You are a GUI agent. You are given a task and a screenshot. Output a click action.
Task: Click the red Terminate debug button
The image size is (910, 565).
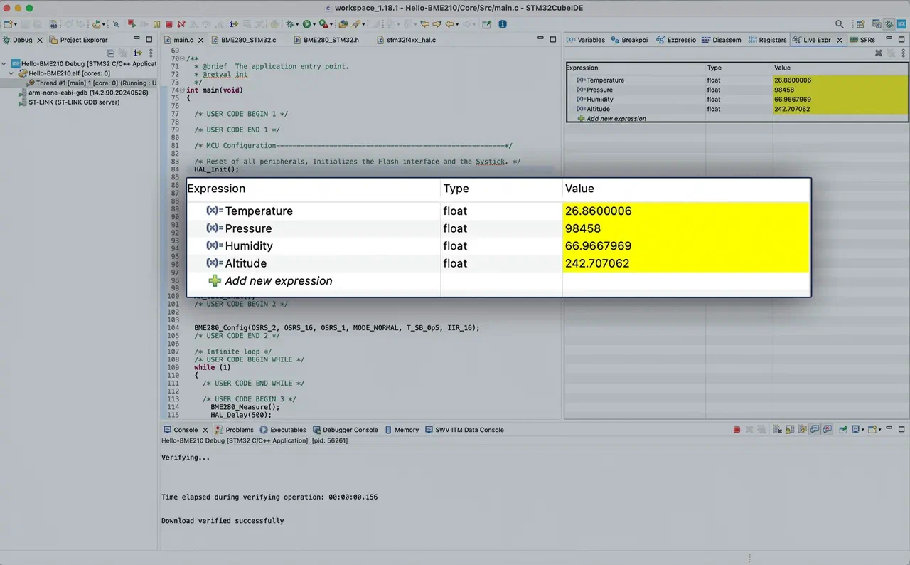[x=169, y=24]
